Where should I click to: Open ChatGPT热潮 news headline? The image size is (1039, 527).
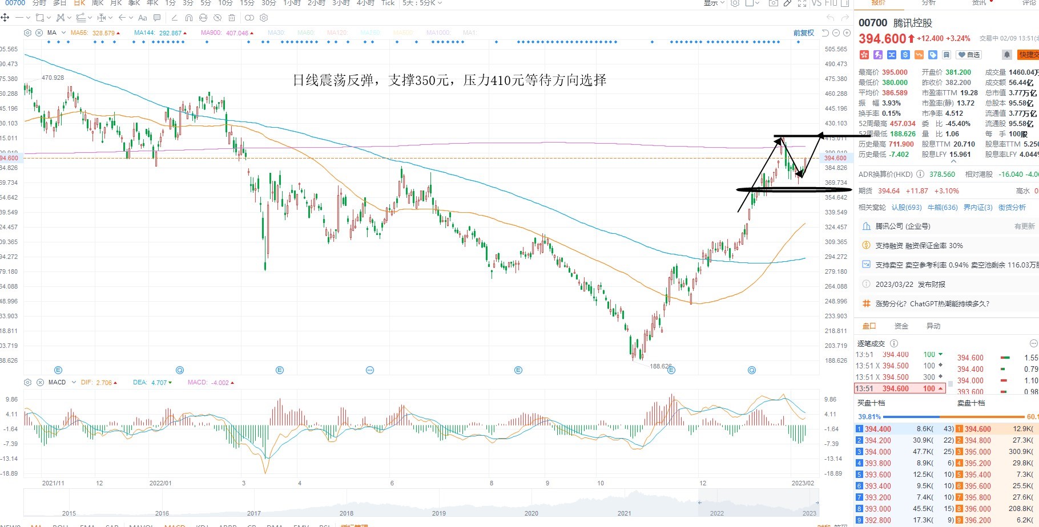932,303
